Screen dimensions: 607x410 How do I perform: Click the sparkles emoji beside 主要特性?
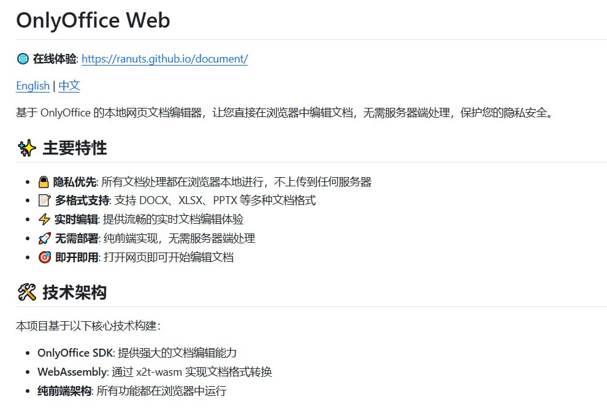click(x=27, y=148)
